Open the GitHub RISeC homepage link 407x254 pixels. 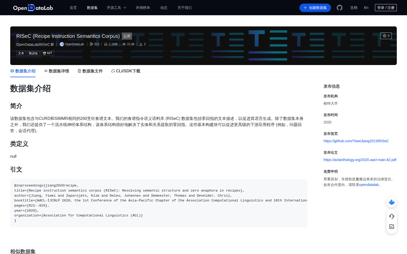[x=356, y=141]
